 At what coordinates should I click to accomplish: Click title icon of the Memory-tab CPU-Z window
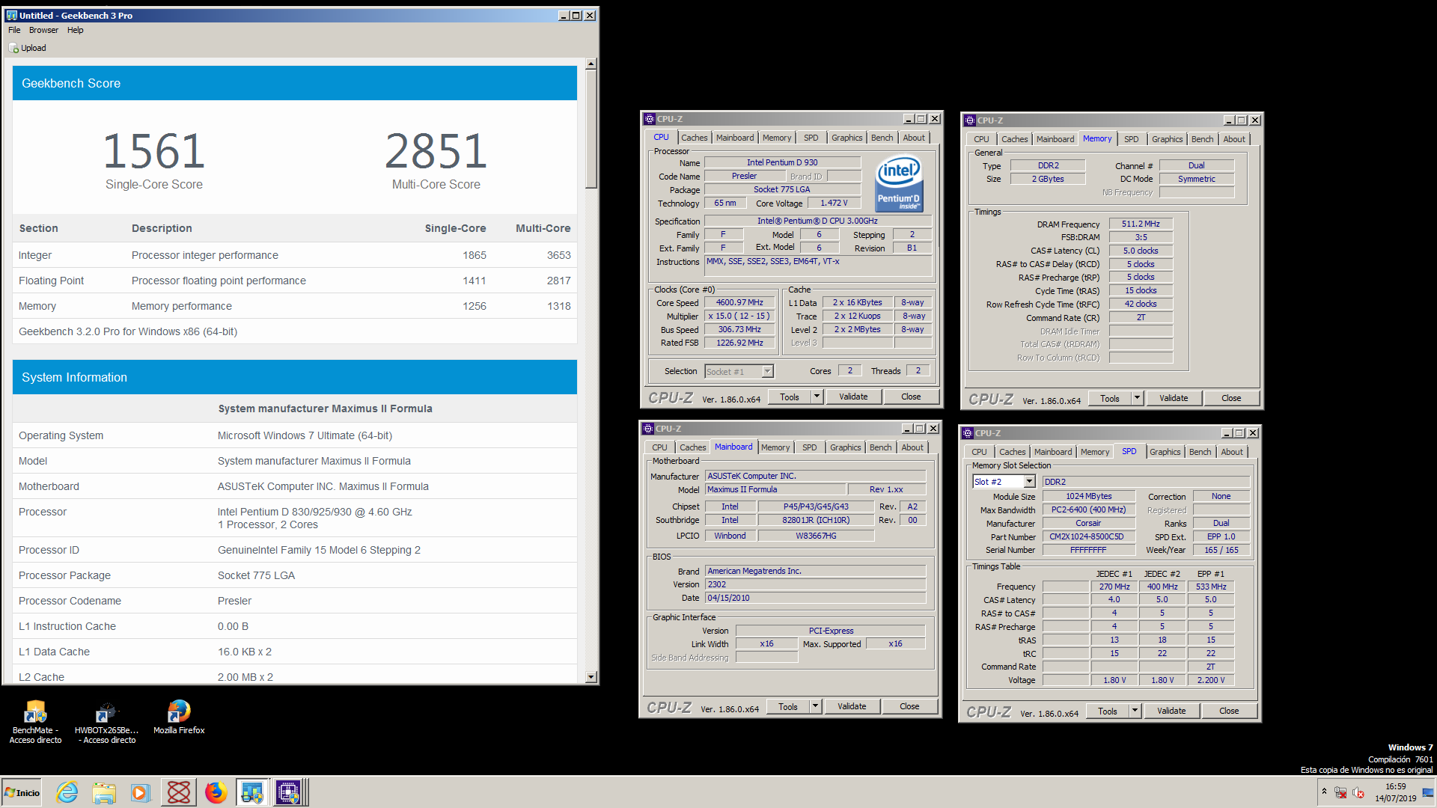tap(970, 120)
